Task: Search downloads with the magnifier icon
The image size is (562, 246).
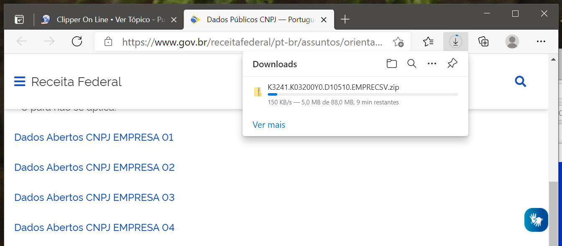Action: tap(412, 64)
